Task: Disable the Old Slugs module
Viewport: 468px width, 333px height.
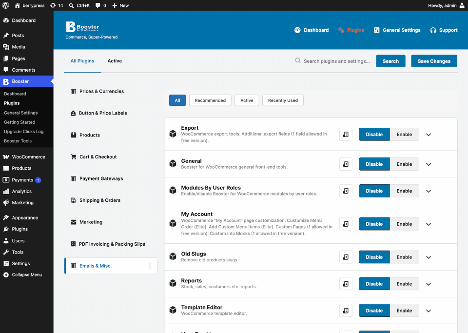Action: click(x=374, y=257)
